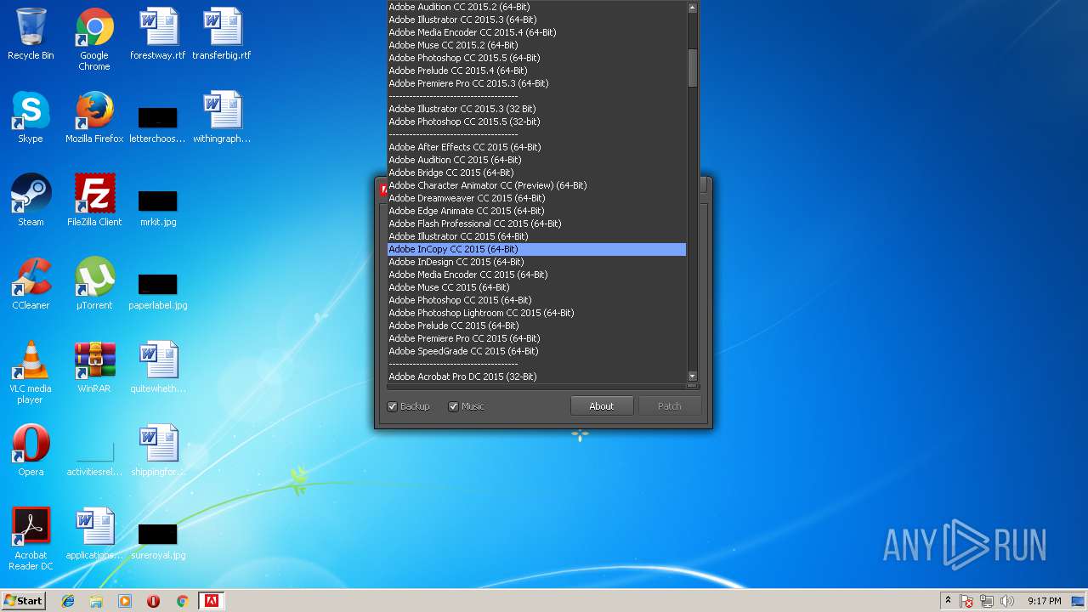Select Adobe Audition CC 2015.2 (64-Bit)

tap(536, 7)
